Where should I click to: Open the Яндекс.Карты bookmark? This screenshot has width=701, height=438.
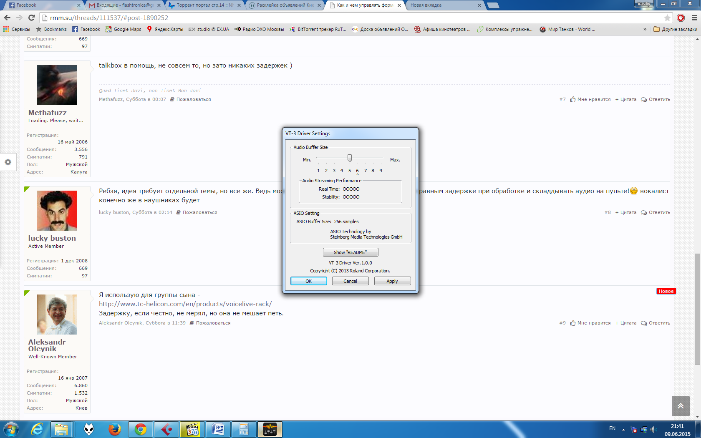tap(165, 29)
